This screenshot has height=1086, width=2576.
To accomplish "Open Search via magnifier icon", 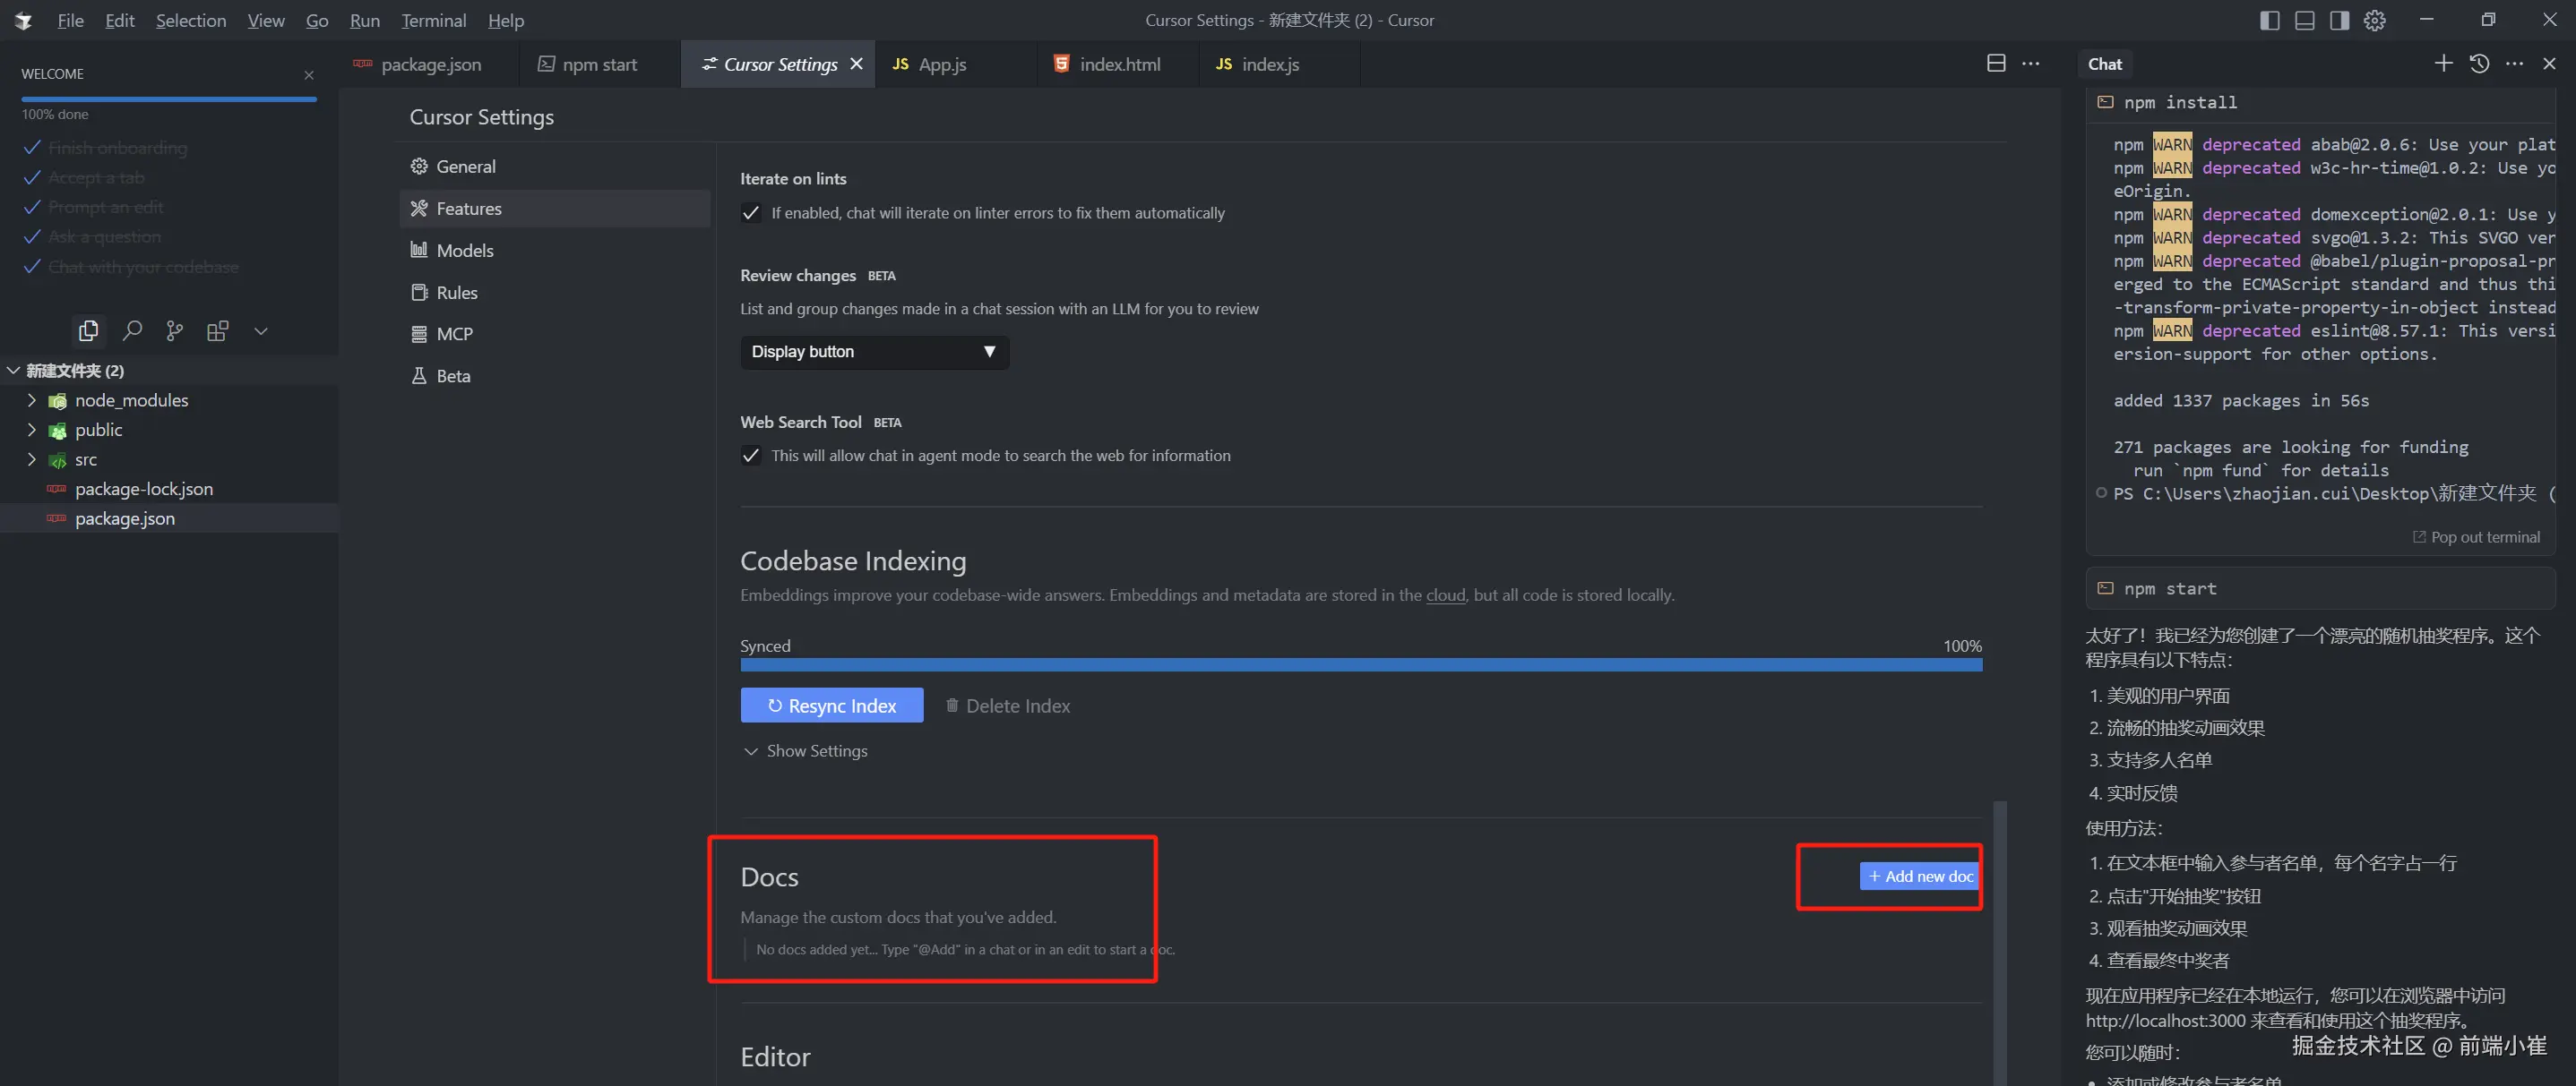I will (132, 330).
